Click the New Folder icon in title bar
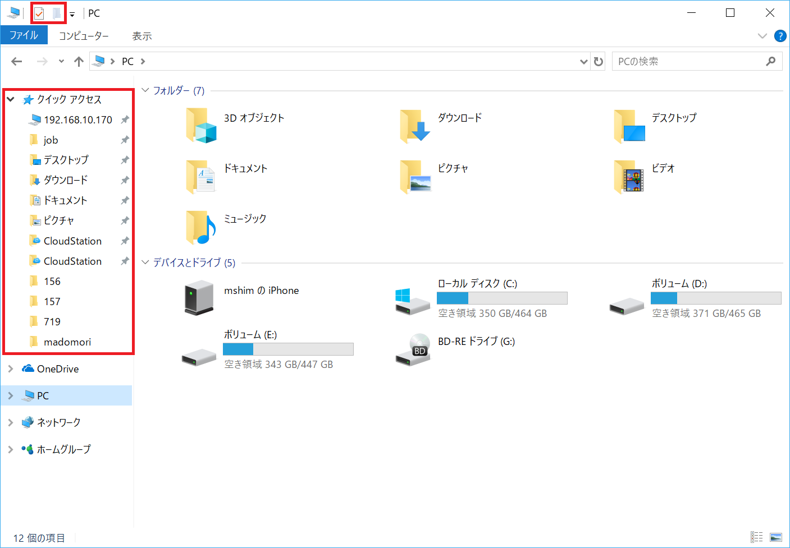The height and width of the screenshot is (548, 790). tap(56, 13)
